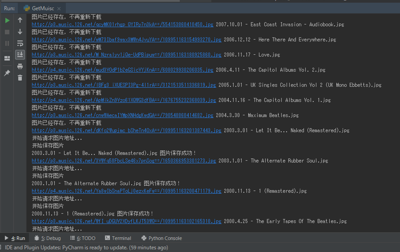The height and width of the screenshot is (252, 400).
Task: Jump up the stack trace with up arrow
Action: [x=20, y=20]
